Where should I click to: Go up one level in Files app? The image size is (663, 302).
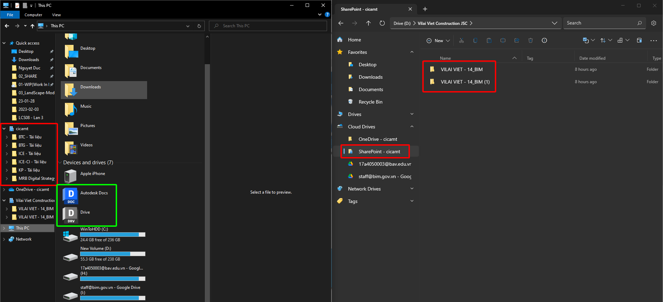(368, 23)
